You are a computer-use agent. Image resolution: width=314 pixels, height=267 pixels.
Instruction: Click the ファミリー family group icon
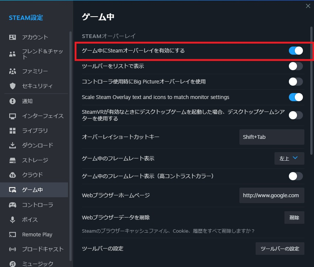point(13,71)
